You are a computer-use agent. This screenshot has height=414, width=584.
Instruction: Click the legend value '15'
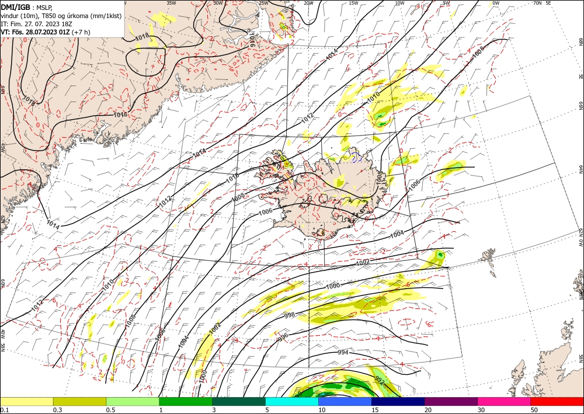click(375, 410)
